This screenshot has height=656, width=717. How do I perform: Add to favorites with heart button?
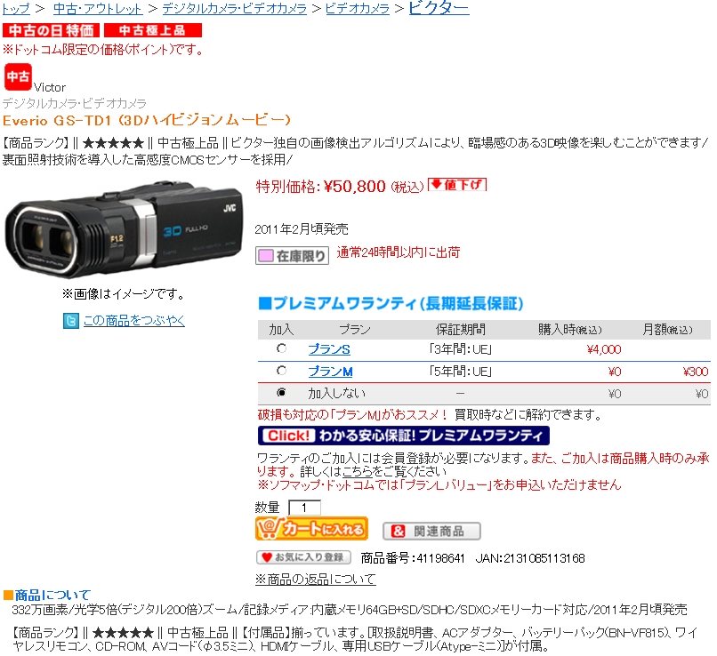(x=303, y=557)
